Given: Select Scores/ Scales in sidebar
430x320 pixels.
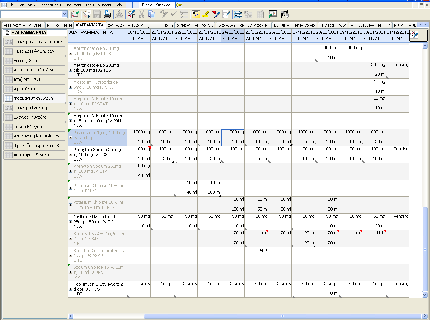Looking at the screenshot, I should coord(35,61).
